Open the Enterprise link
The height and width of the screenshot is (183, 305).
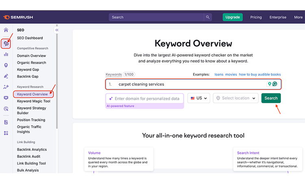(x=278, y=17)
